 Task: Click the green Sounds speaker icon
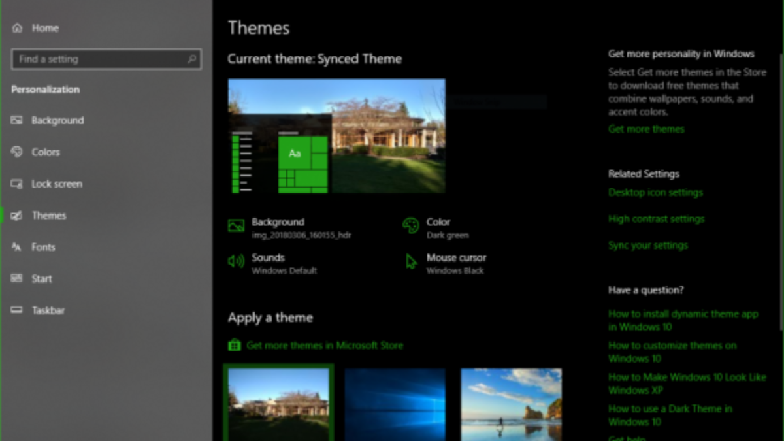point(236,261)
